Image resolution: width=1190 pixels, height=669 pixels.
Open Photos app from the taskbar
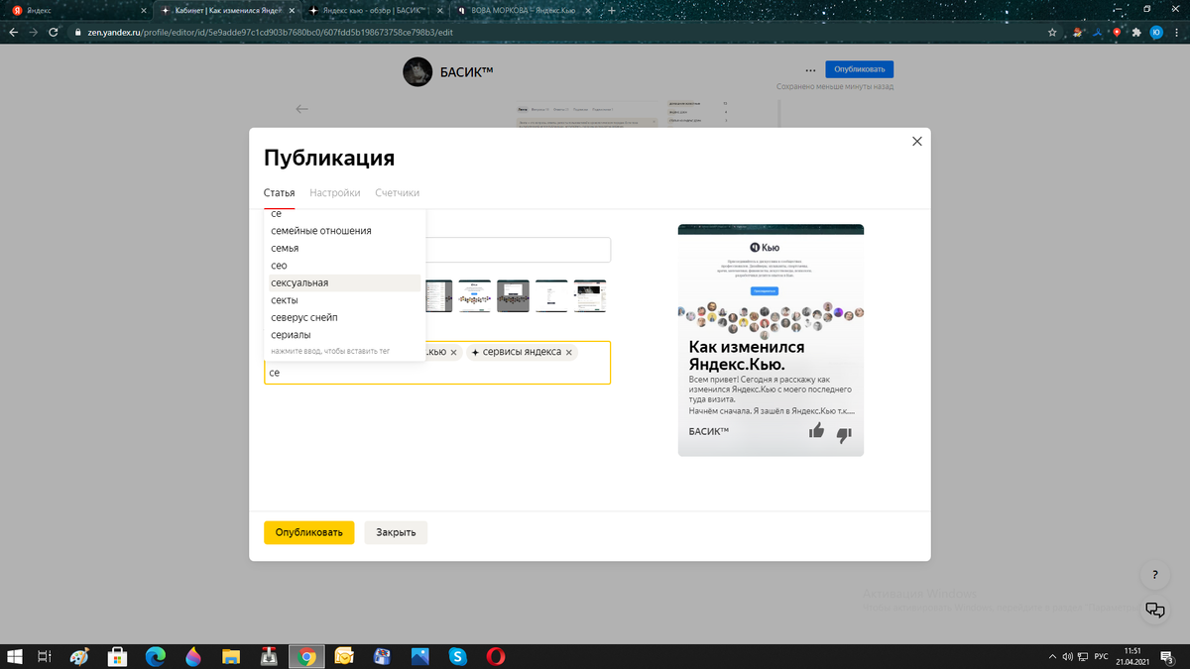click(x=420, y=656)
